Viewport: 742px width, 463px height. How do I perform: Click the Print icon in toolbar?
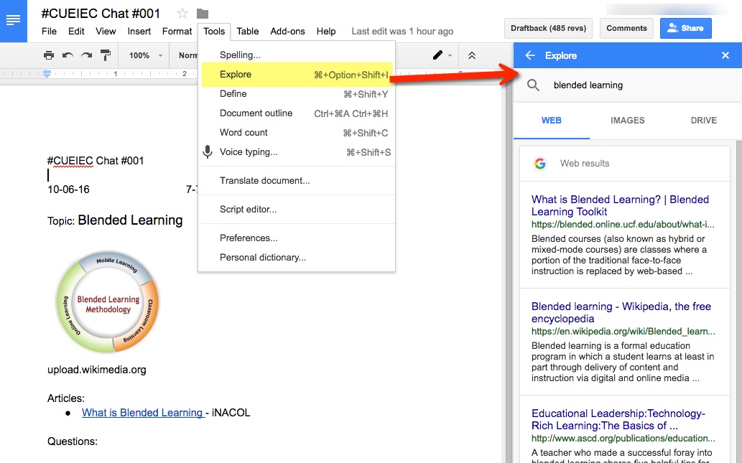48,55
